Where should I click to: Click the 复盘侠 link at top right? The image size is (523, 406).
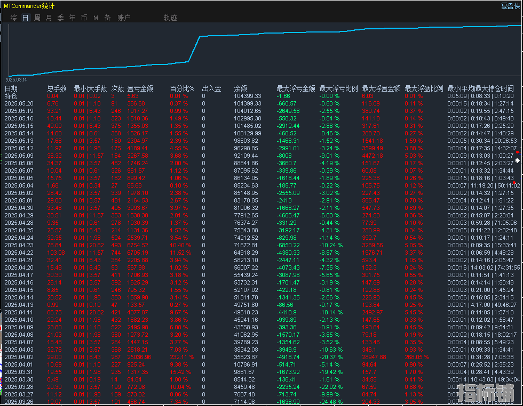click(509, 6)
